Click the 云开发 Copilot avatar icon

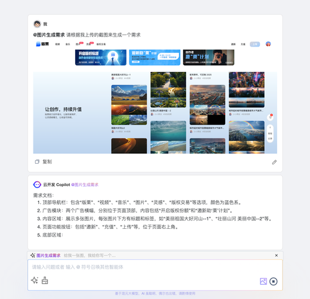coord(37,184)
